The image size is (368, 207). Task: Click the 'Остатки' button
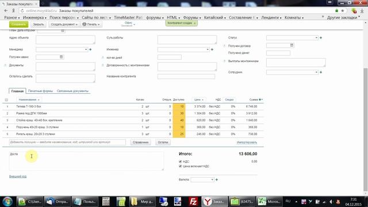click(163, 142)
